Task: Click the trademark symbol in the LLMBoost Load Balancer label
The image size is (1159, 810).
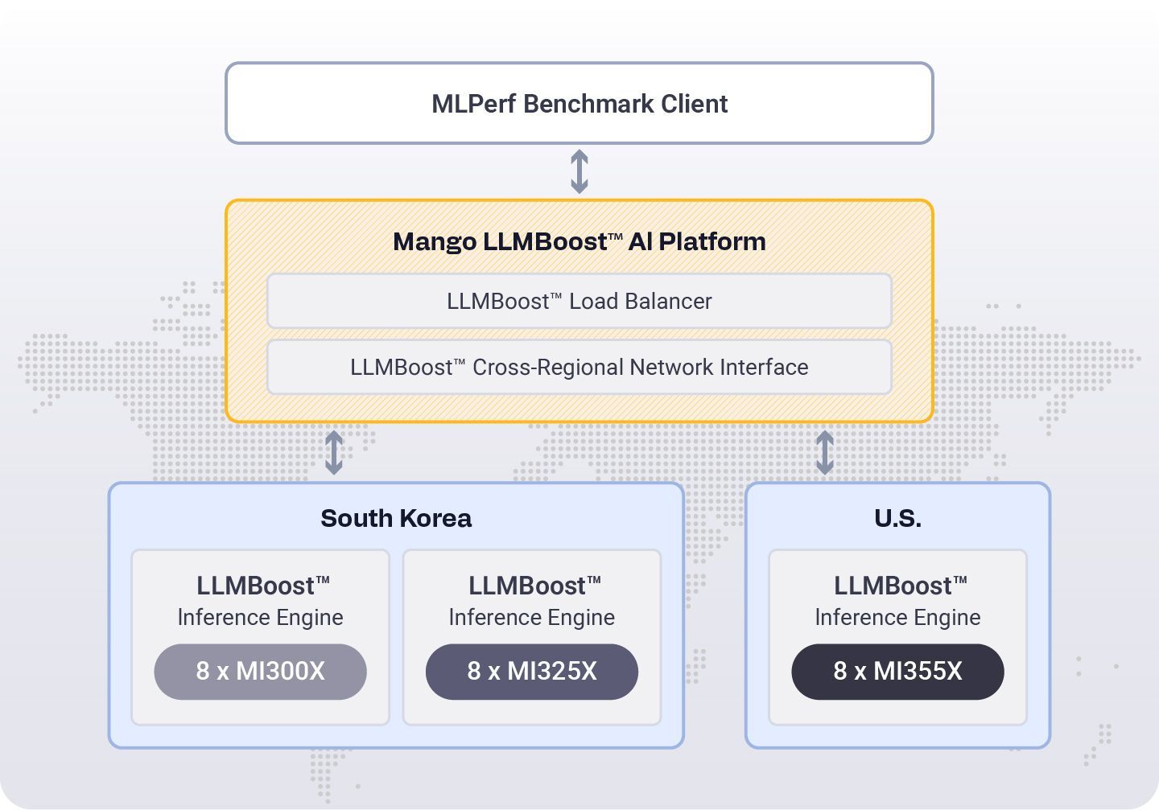Action: click(x=555, y=296)
